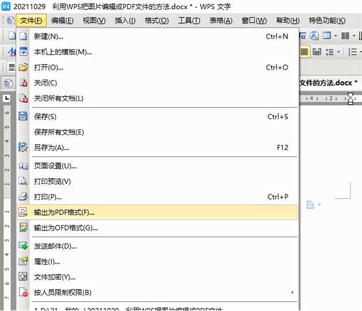Click the hourglass indent marker on ruler
This screenshot has width=362, height=311.
tap(351, 99)
